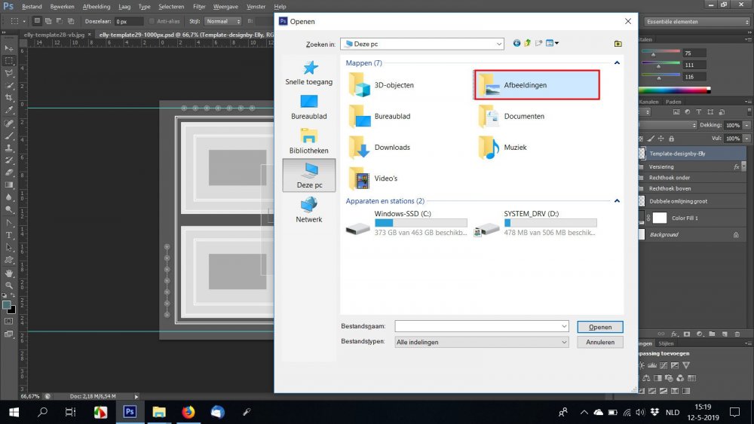Activate the Zoom tool in toolbar
The width and height of the screenshot is (754, 424).
tap(9, 285)
